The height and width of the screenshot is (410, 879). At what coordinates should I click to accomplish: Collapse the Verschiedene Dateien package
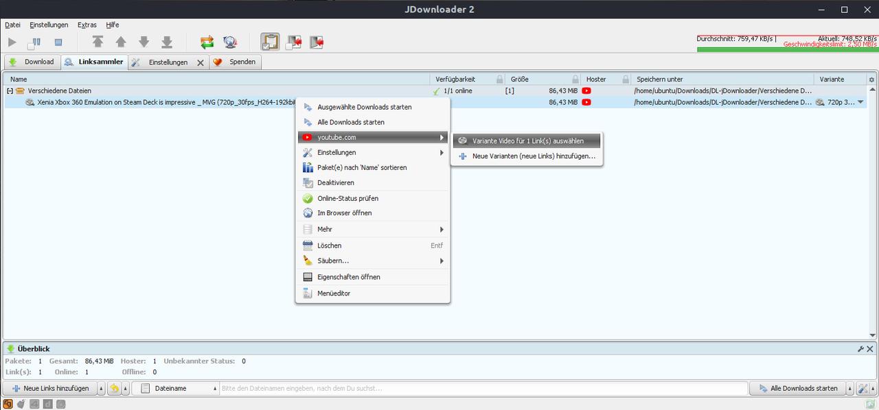[x=10, y=91]
